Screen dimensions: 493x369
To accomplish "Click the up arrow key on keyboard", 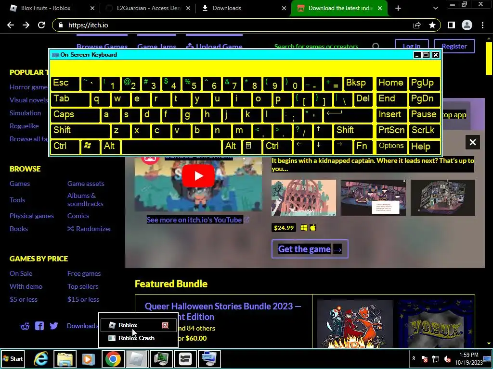I will (x=322, y=131).
